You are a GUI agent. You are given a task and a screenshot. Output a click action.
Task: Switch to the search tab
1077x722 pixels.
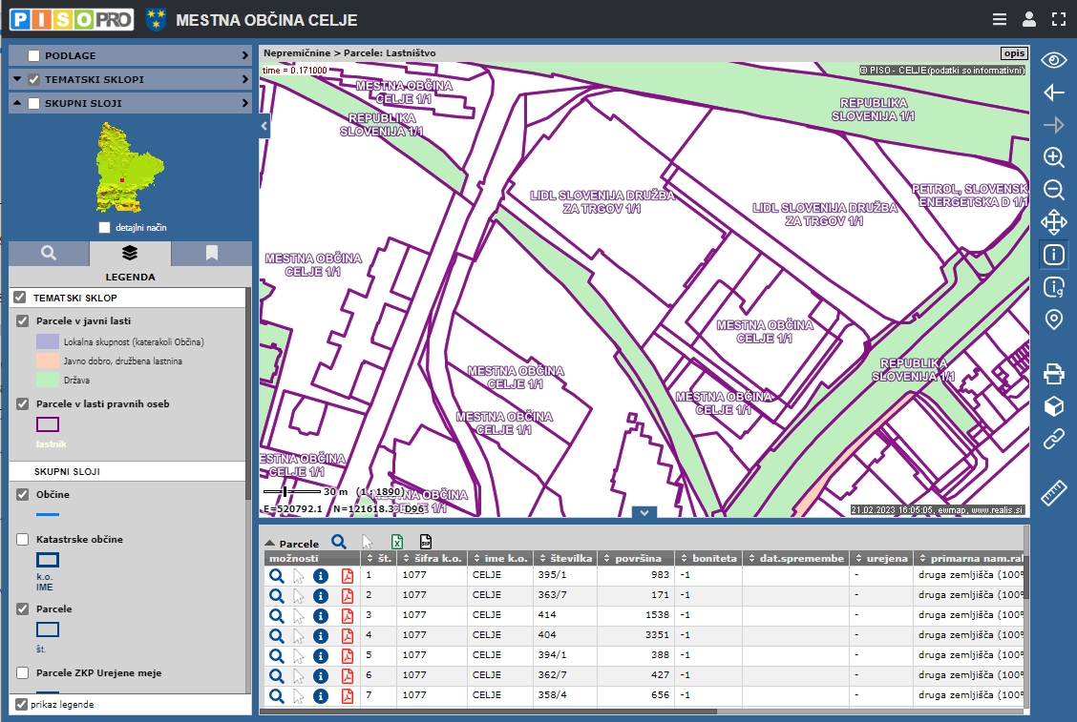point(49,254)
